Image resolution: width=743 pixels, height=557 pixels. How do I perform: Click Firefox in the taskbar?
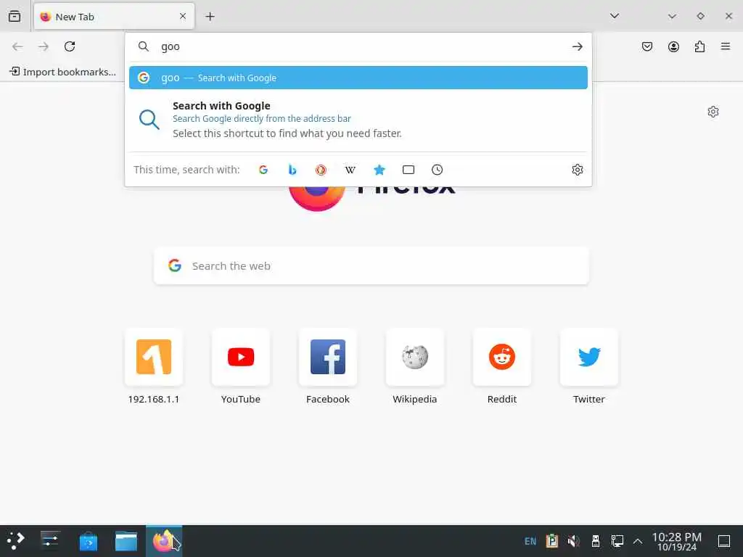point(164,541)
